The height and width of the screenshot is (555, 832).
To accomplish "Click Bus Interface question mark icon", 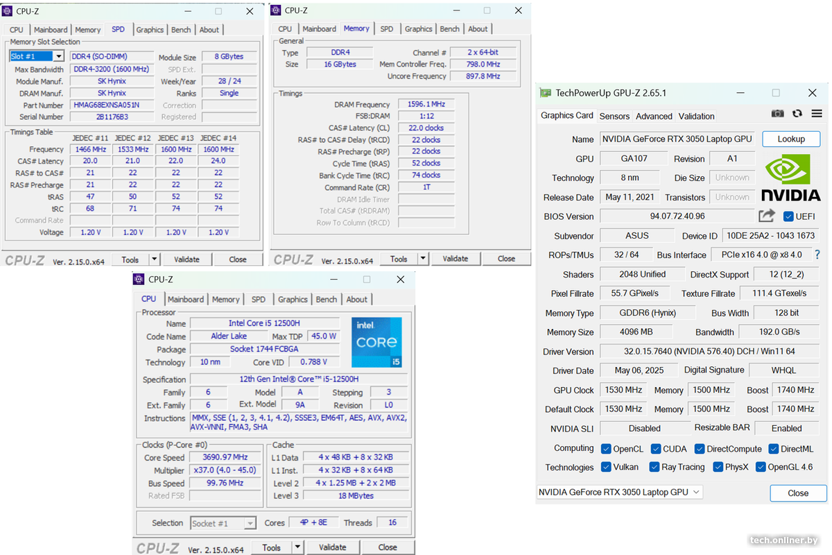I will pos(817,255).
